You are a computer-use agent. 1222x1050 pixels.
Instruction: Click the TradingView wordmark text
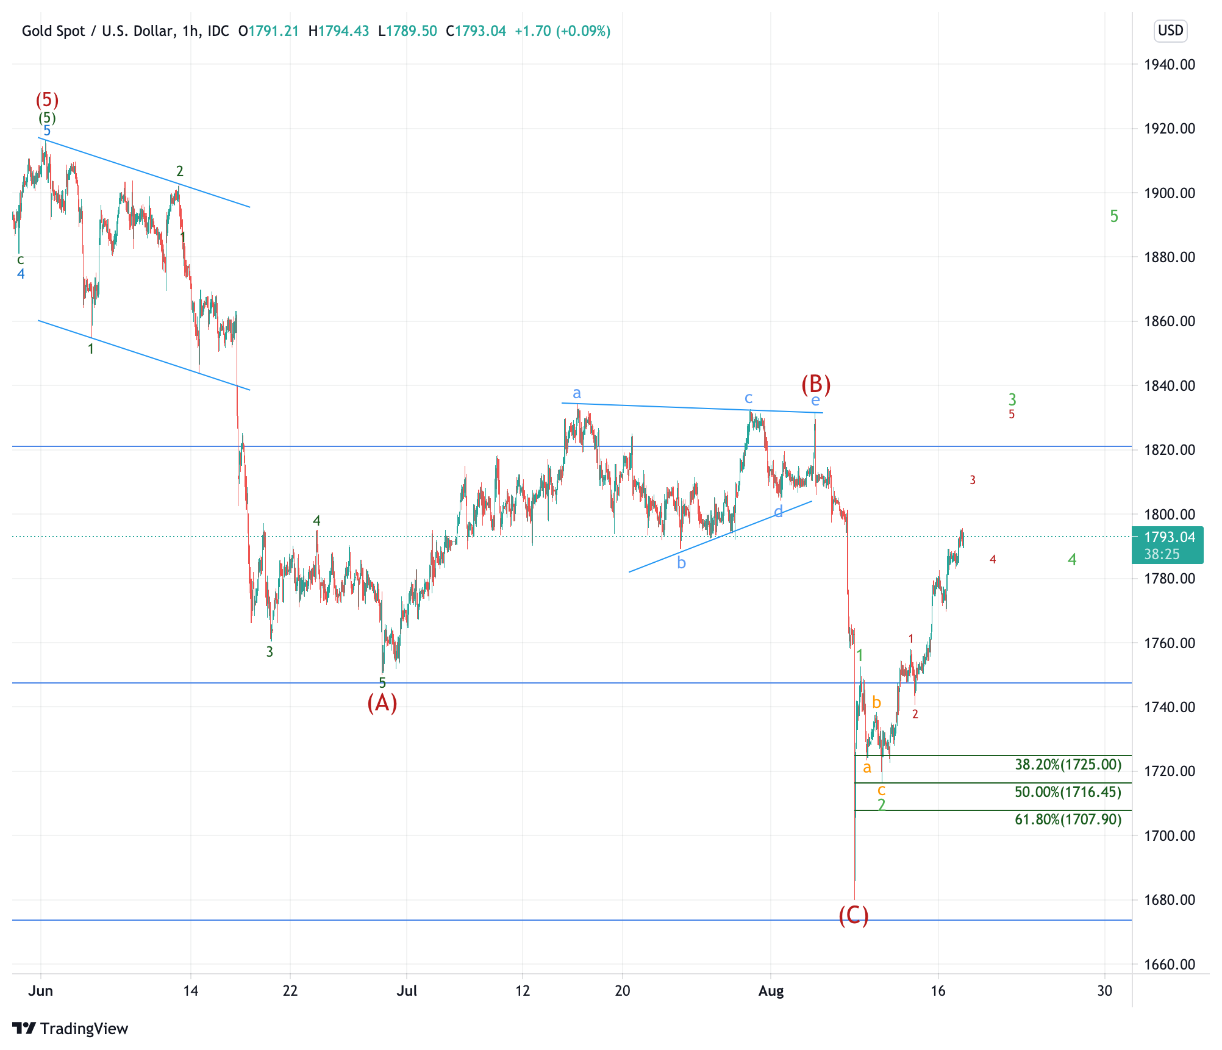coord(84,1029)
